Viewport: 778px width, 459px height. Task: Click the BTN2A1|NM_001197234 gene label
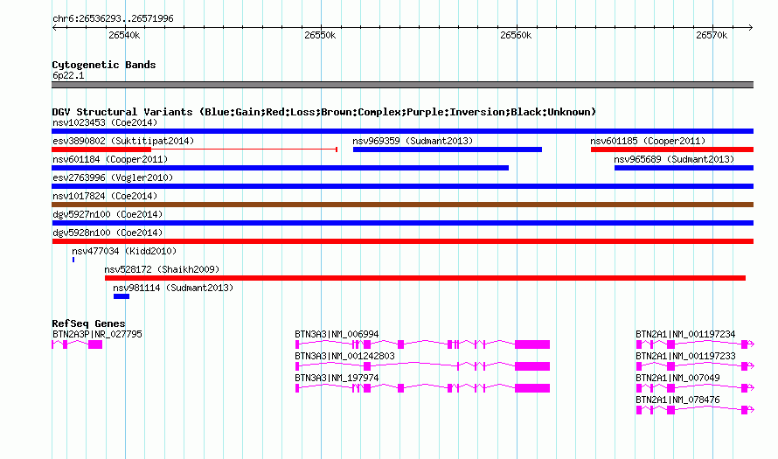(685, 335)
